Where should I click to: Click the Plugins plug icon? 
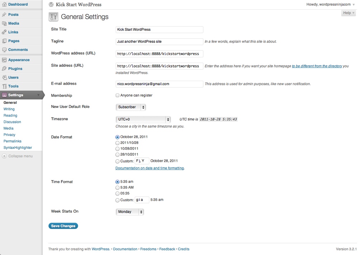pos(4,69)
